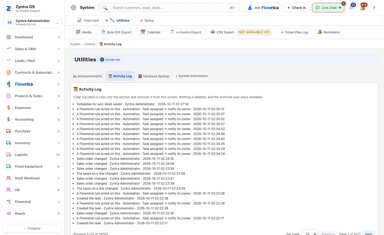Open Contracts & Subscriptions sidebar icon
Viewport: 384px width, 235px height.
8,72
